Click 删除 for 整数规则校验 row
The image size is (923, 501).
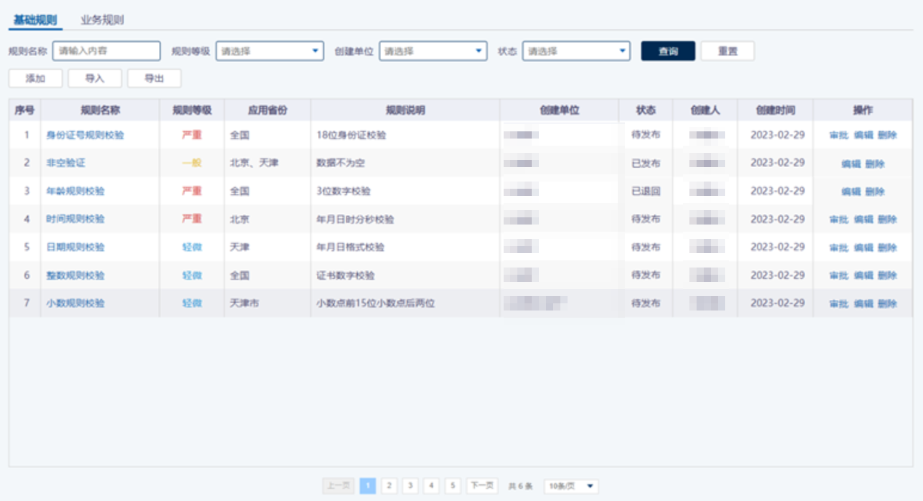(887, 275)
